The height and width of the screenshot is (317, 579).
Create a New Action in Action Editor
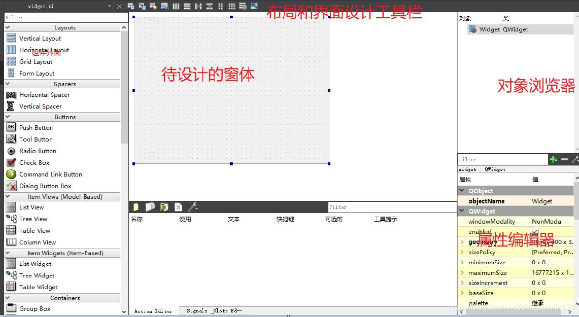tap(136, 207)
